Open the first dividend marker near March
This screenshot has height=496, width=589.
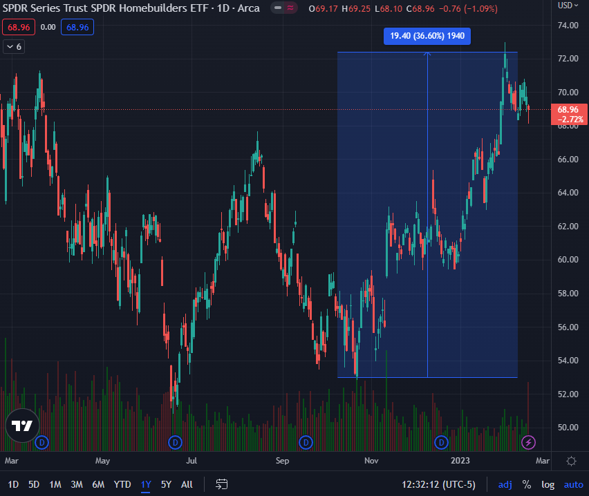pos(41,442)
